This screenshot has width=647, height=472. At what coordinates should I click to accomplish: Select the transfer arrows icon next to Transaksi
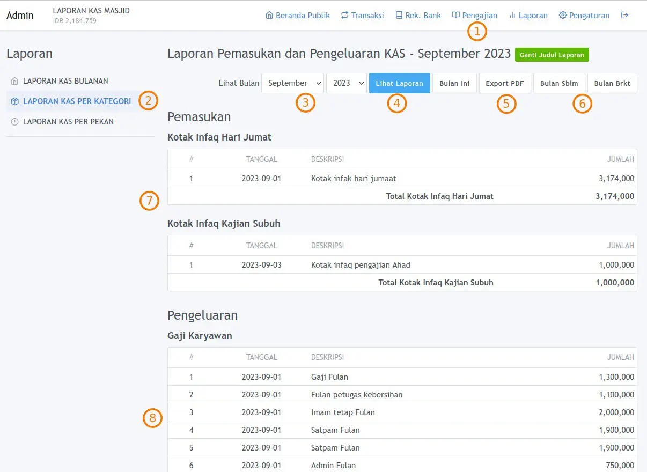click(x=345, y=15)
